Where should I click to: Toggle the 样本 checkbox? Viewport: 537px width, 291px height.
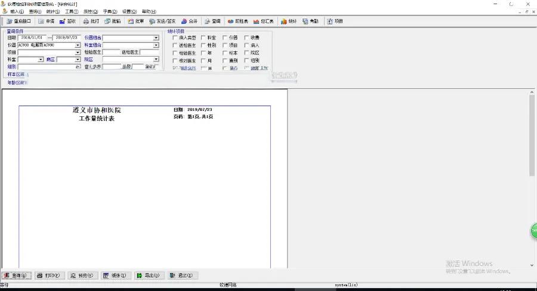(x=225, y=53)
